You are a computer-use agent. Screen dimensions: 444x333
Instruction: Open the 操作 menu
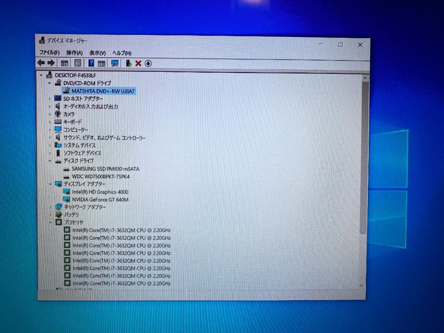click(75, 53)
